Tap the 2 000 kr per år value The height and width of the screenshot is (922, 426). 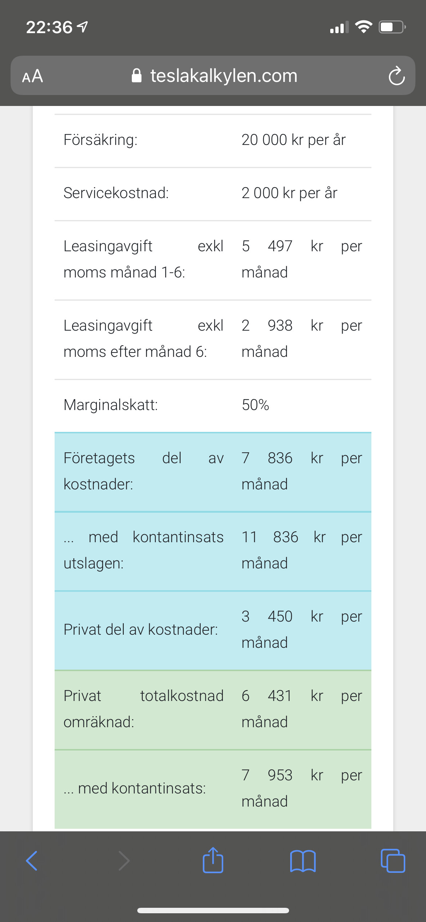click(289, 193)
